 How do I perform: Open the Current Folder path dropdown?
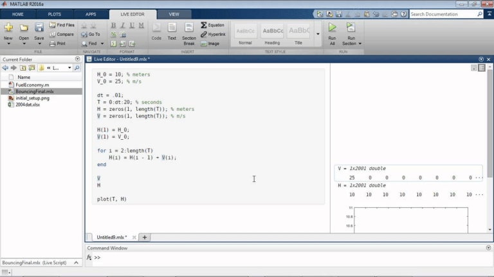(69, 67)
